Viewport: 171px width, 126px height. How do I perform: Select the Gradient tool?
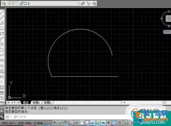(x=2, y=92)
